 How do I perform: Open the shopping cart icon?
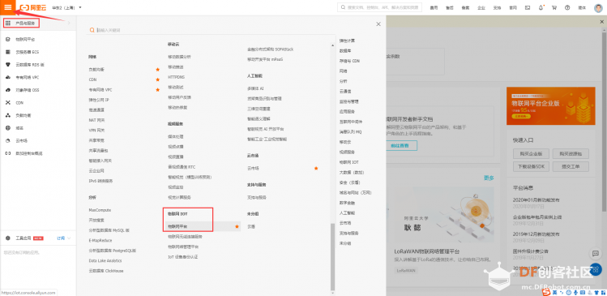(x=554, y=7)
